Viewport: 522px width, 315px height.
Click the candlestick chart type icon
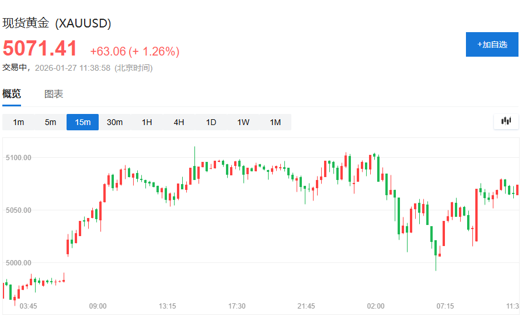pyautogui.click(x=506, y=122)
